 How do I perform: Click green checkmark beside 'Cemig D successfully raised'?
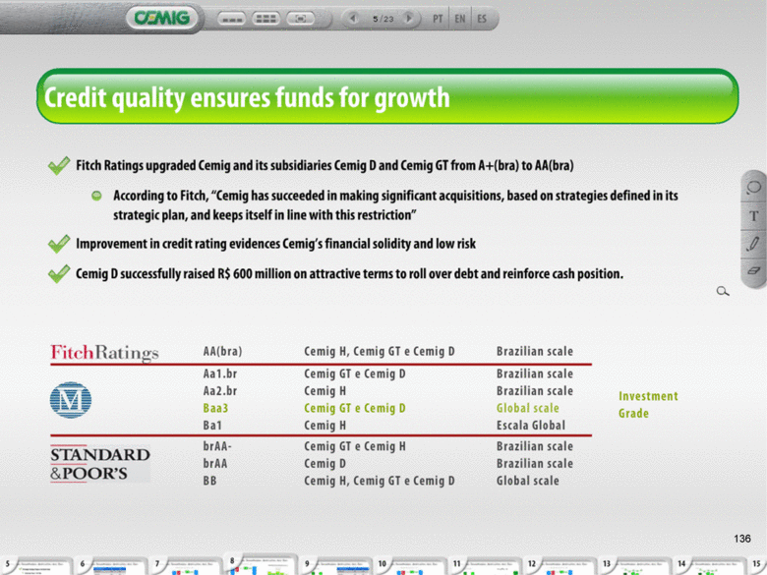coord(59,273)
